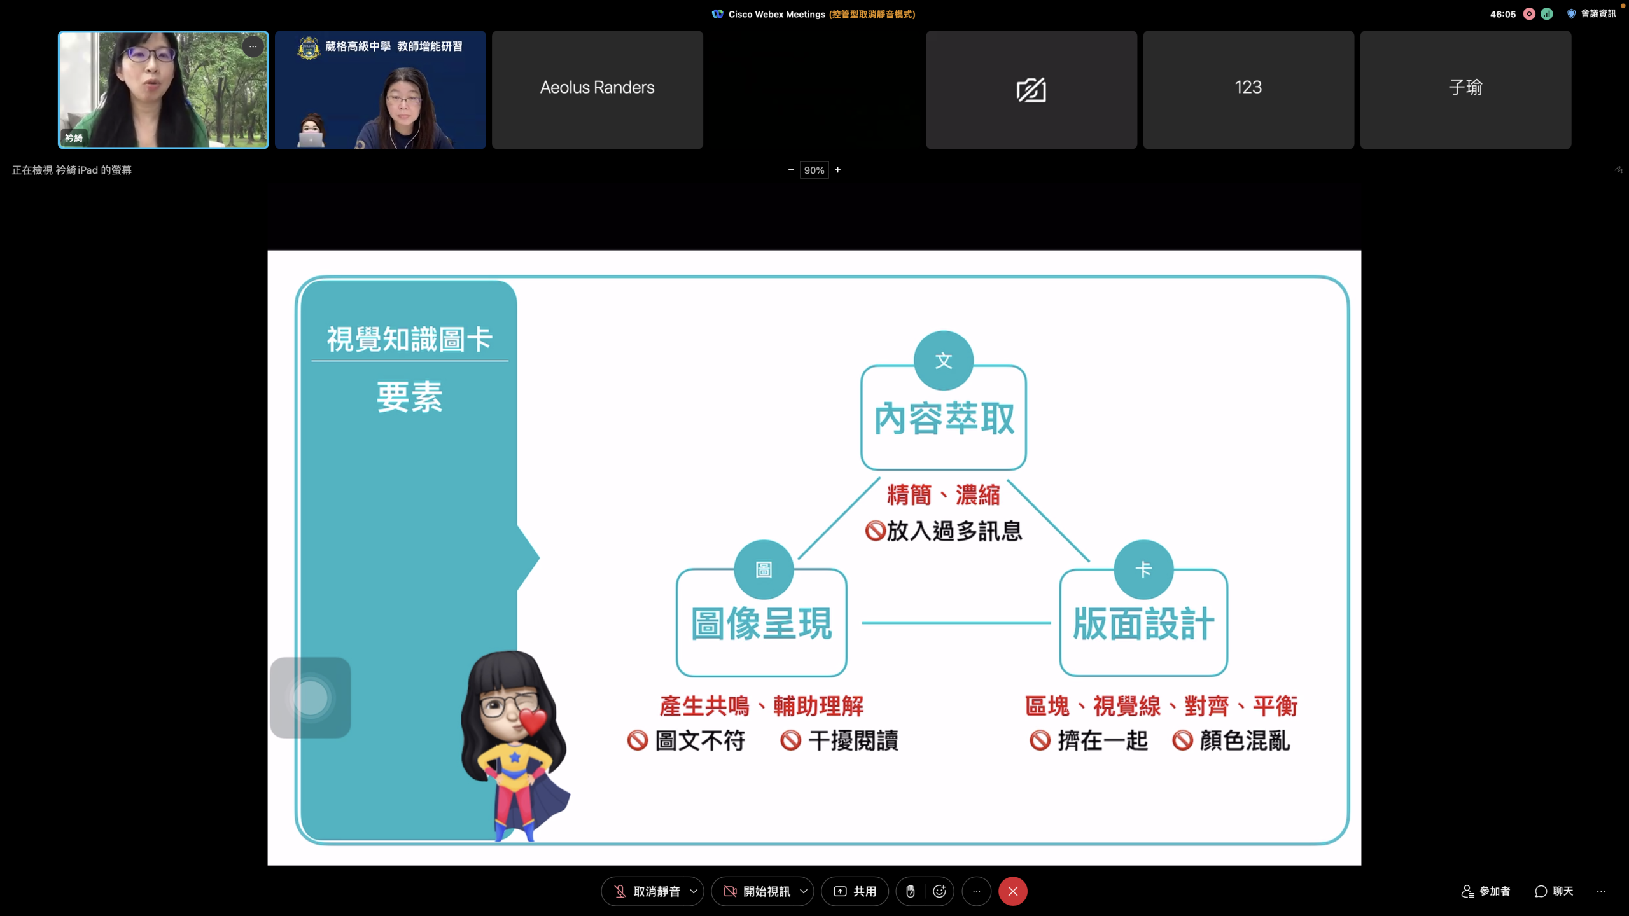The width and height of the screenshot is (1629, 916).
Task: Open more options in bottom control bar
Action: 976,891
